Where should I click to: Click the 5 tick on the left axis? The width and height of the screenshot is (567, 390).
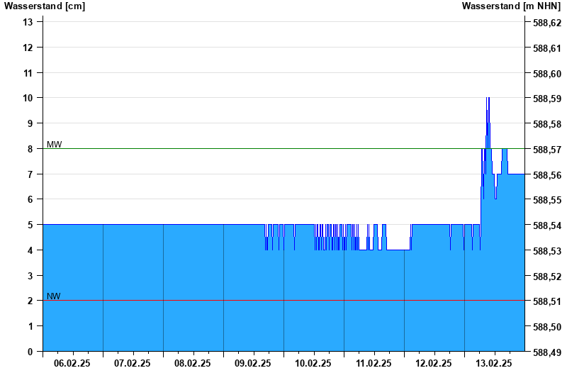point(30,225)
